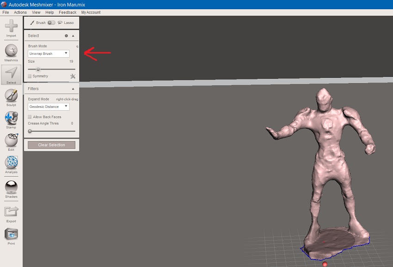This screenshot has height=267, width=393.
Task: Open the Shaders panel
Action: coord(11,189)
